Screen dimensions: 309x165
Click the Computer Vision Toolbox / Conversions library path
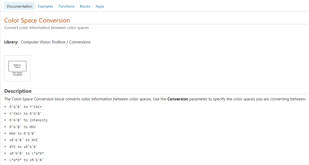[x=56, y=42]
